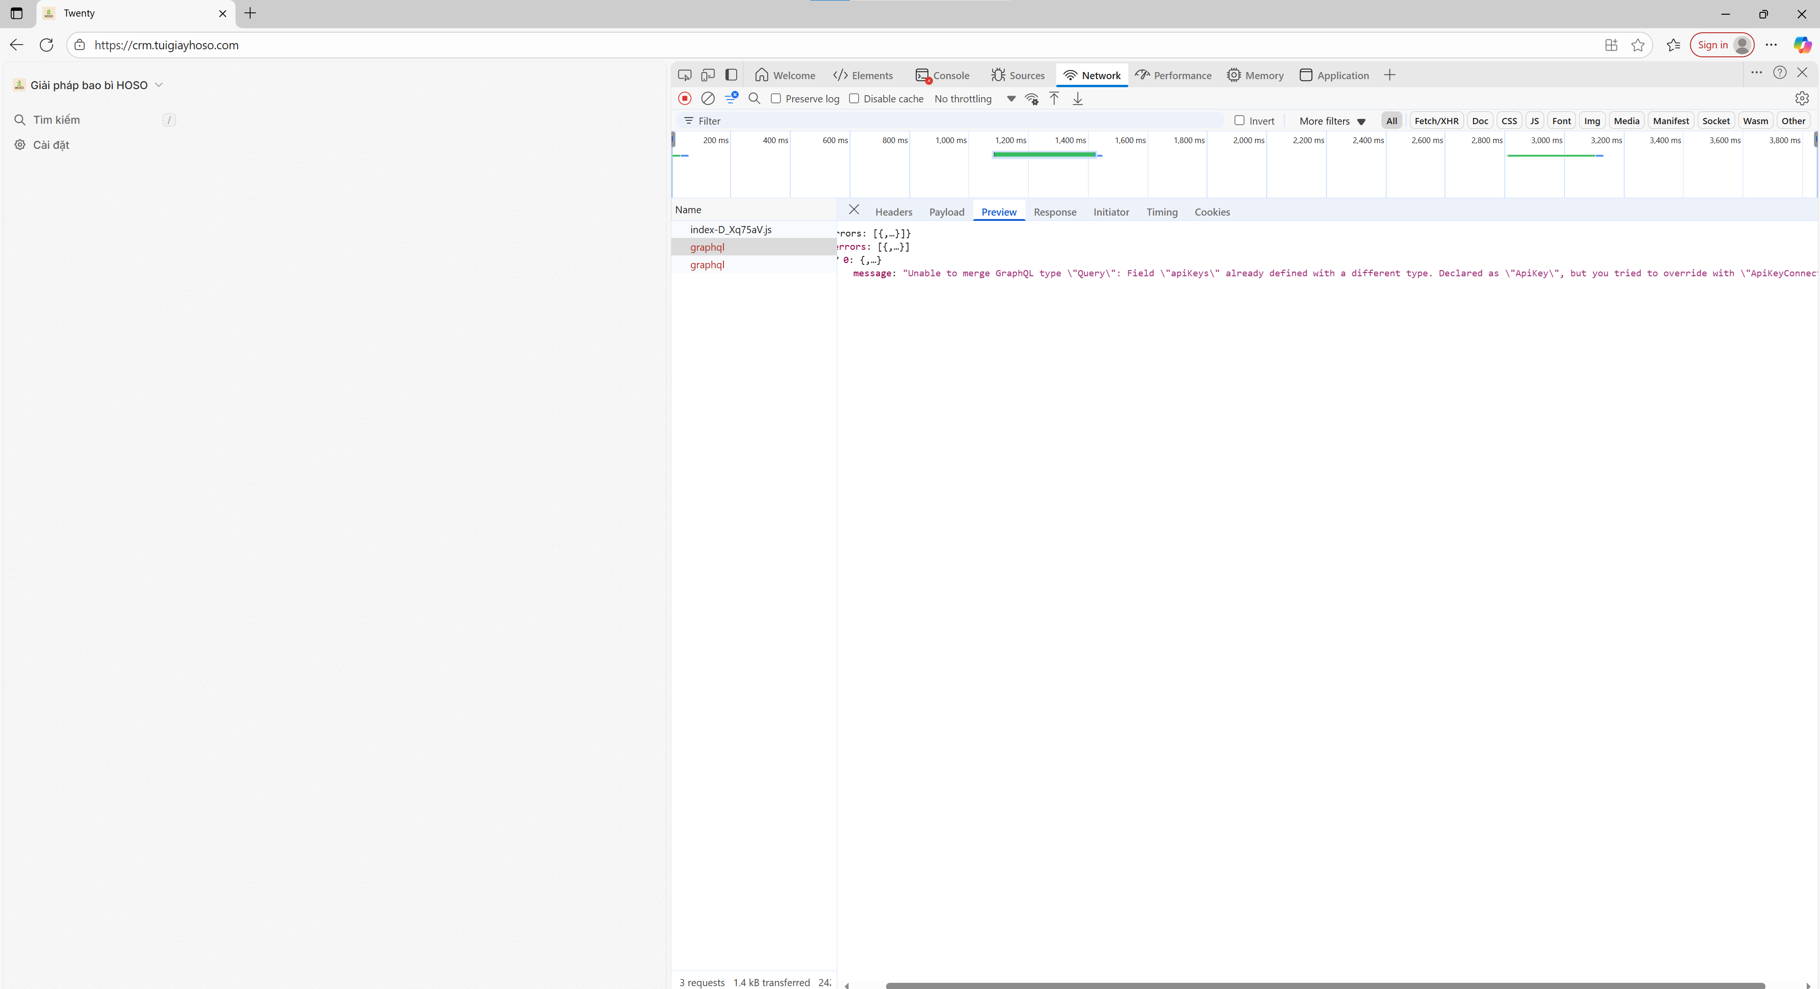This screenshot has width=1820, height=989.
Task: Filter requests by CSS type
Action: coord(1509,121)
